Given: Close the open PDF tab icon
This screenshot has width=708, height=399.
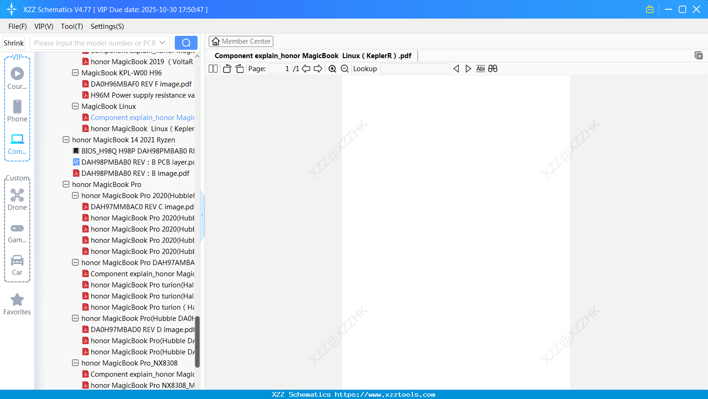Looking at the screenshot, I should click(698, 55).
